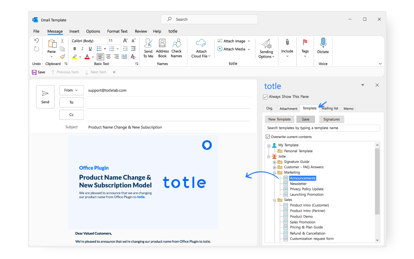The image size is (414, 259).
Task: Disable Overwrite current contents
Action: point(268,136)
